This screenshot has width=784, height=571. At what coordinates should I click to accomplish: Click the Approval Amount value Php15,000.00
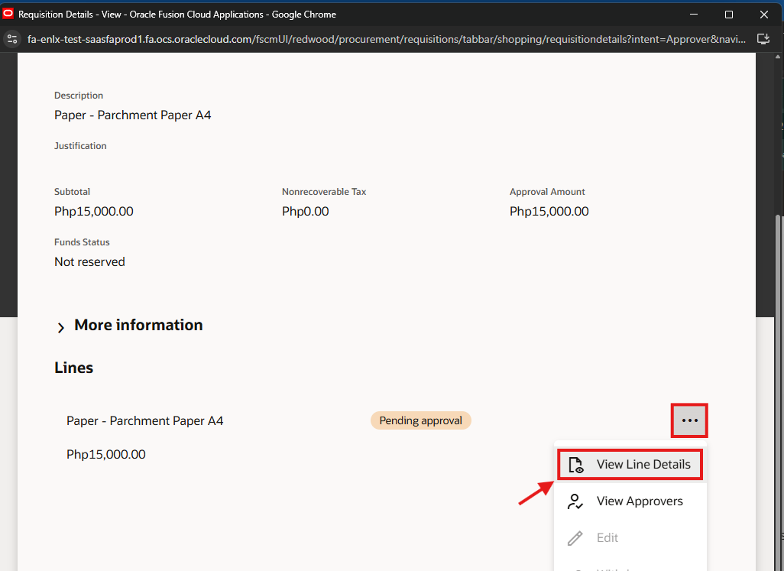[x=549, y=212]
